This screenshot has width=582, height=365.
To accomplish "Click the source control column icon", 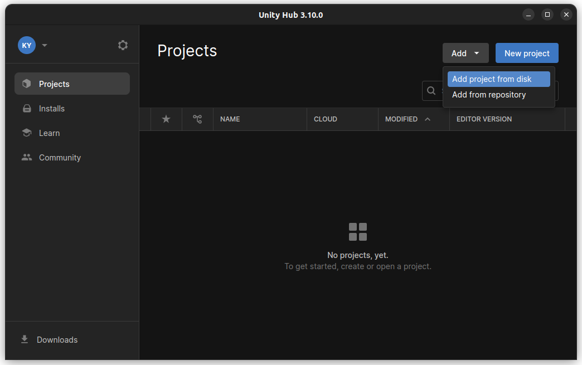I will pyautogui.click(x=197, y=119).
